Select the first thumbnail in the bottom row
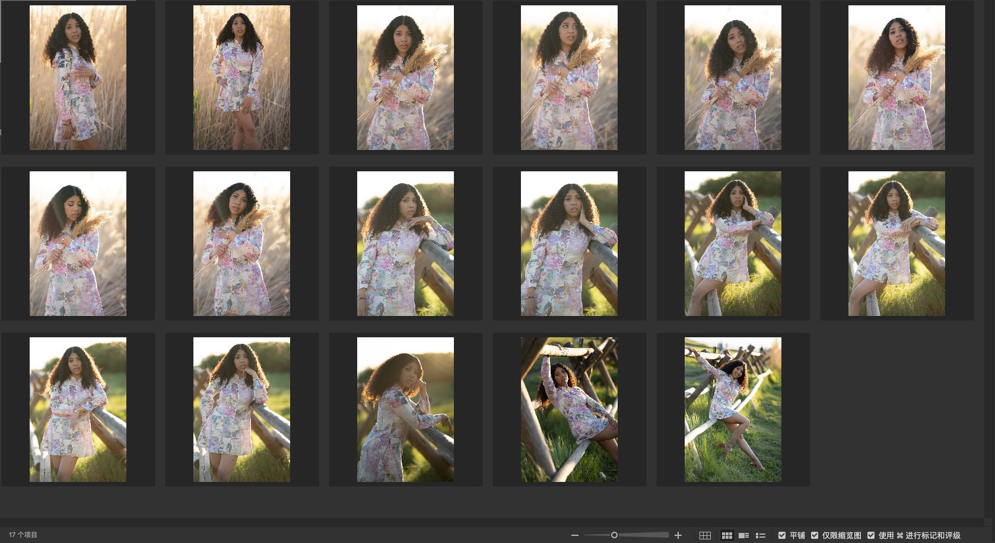995x543 pixels. (x=78, y=410)
